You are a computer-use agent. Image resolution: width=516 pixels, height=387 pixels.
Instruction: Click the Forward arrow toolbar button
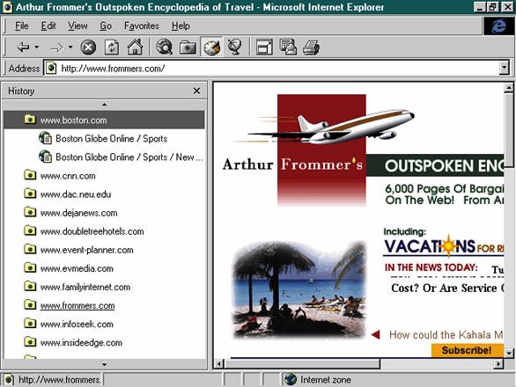[x=57, y=47]
